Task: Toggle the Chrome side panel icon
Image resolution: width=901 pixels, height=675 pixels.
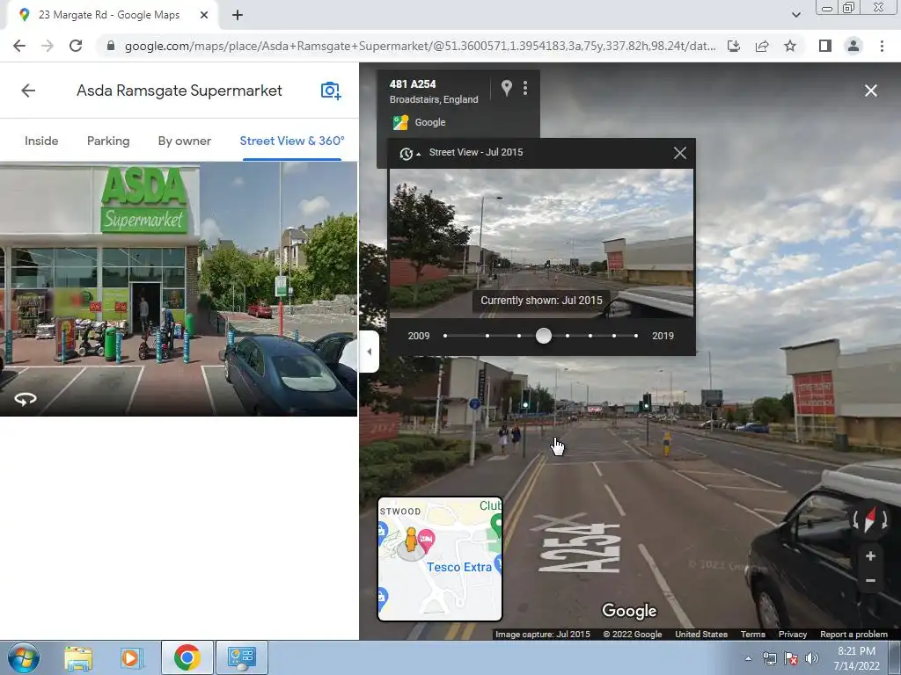Action: coord(825,46)
